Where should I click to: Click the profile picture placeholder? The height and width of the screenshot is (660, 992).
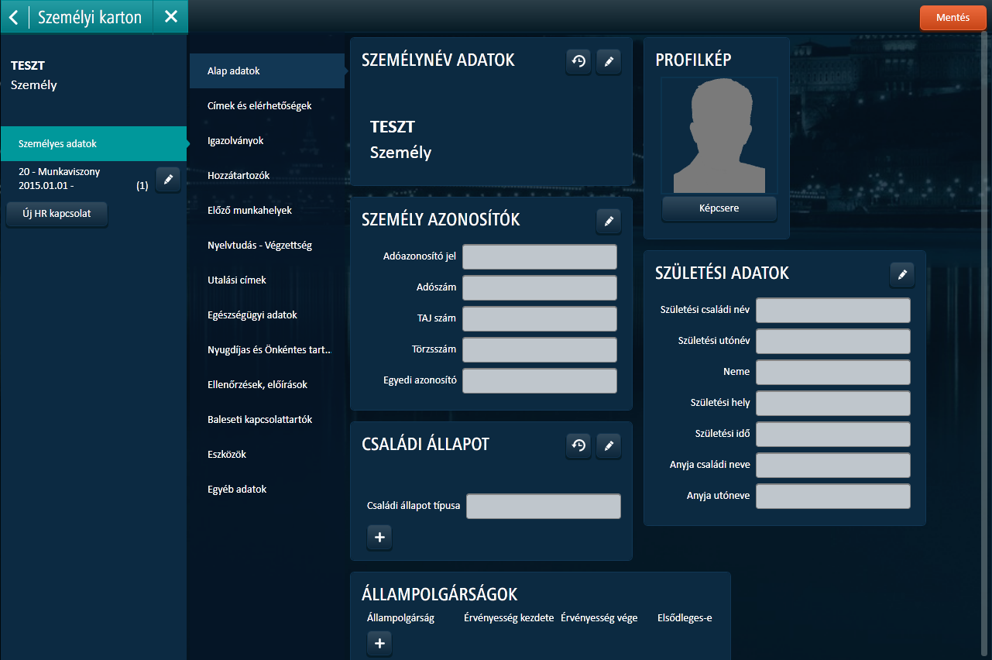[719, 136]
